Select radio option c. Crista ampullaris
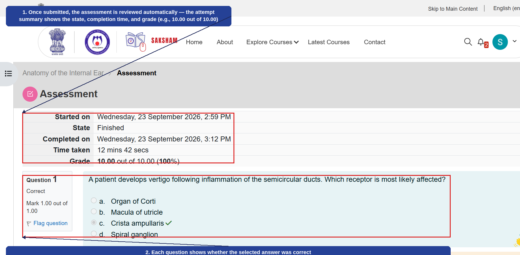Viewport: 520px width, 255px height. pyautogui.click(x=94, y=222)
